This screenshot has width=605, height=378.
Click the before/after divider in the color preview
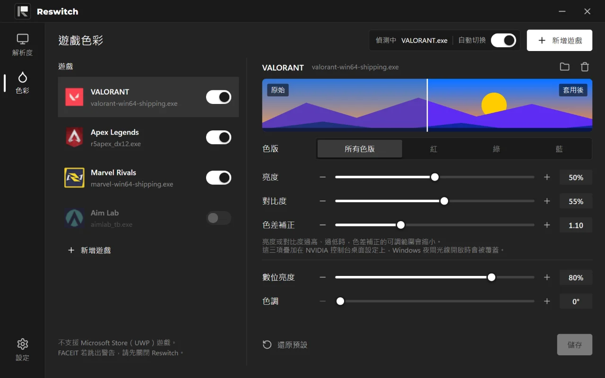pyautogui.click(x=427, y=105)
